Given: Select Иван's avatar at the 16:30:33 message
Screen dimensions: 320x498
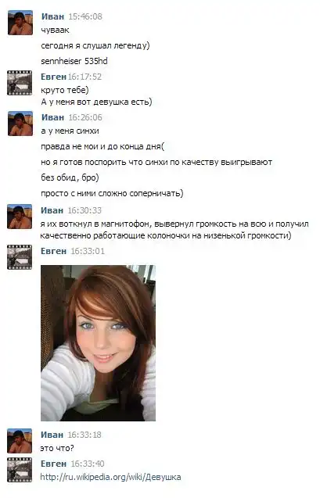Looking at the screenshot, I should pos(20,217).
